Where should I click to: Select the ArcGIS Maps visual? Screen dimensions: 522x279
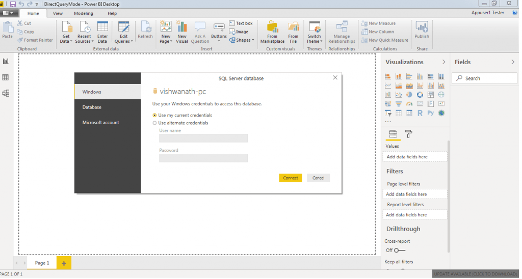[441, 114]
